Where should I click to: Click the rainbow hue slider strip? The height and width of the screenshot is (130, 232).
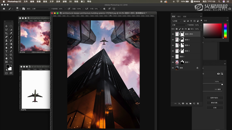(x=225, y=31)
